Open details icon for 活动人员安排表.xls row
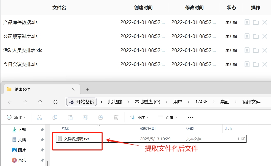Image resolution: width=271 pixels, height=166 pixels. point(247,50)
